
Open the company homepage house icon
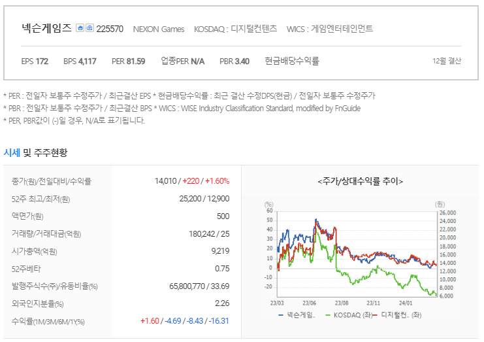pos(80,28)
